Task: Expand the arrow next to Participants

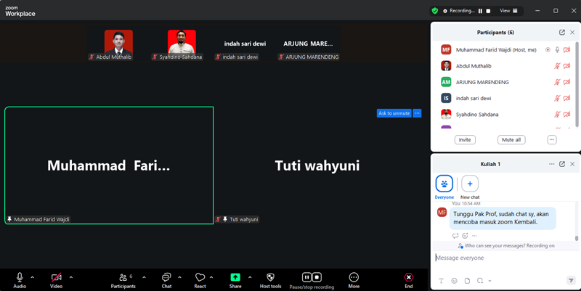Action: pyautogui.click(x=144, y=277)
